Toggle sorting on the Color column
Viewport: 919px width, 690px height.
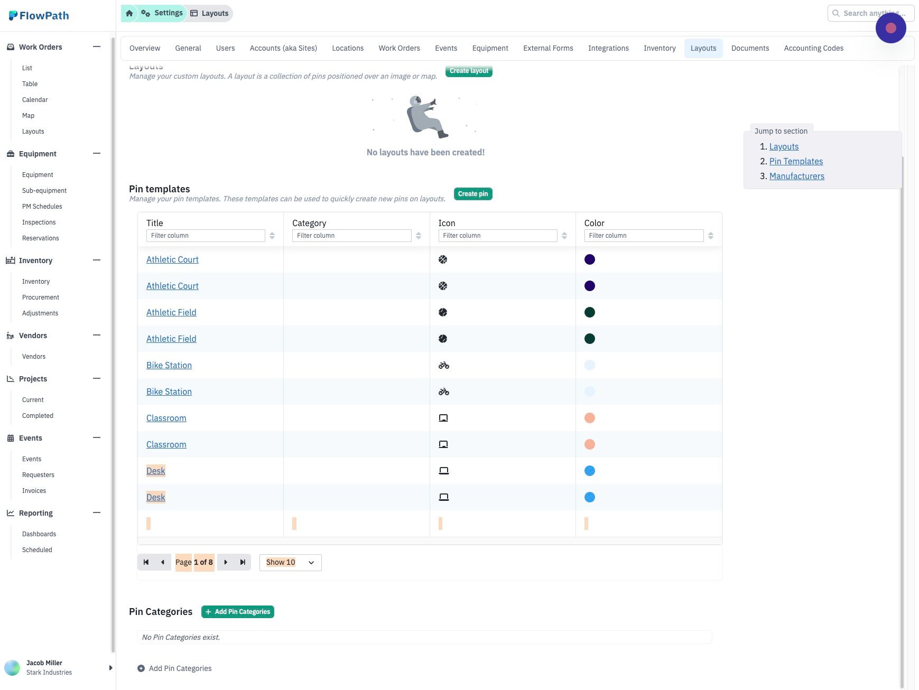coord(711,236)
